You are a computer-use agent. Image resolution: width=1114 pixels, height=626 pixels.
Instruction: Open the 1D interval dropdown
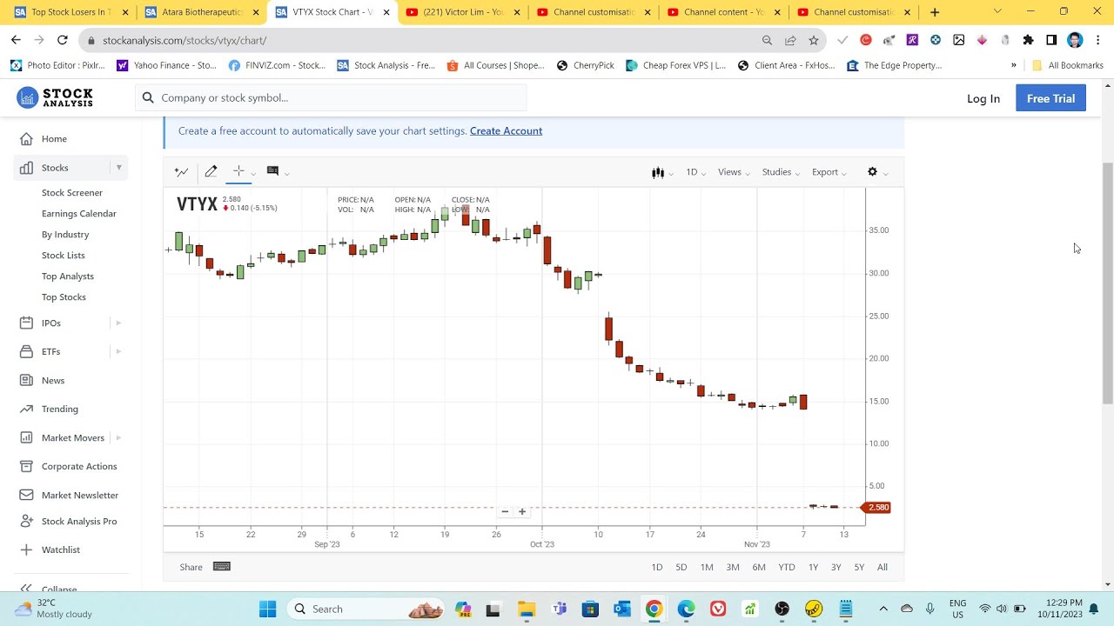point(695,172)
